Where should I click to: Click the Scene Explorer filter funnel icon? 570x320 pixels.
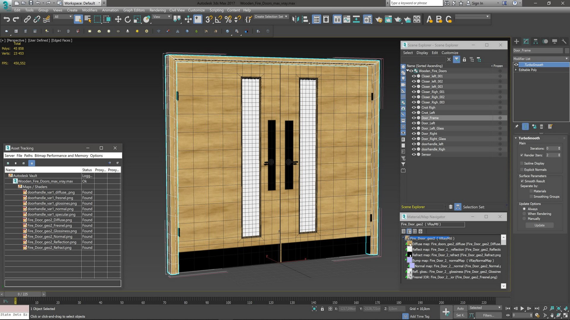click(x=457, y=60)
